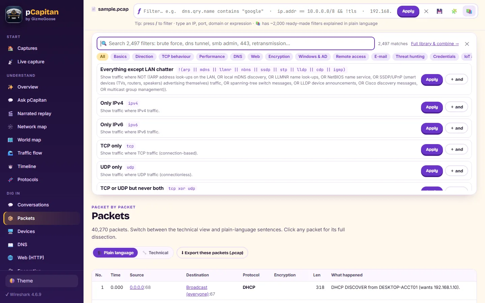Show the Encryption filter category
The height and width of the screenshot is (303, 485).
[x=279, y=57]
